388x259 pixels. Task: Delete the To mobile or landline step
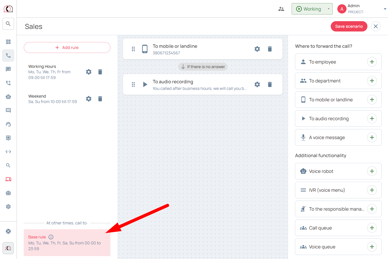[270, 49]
